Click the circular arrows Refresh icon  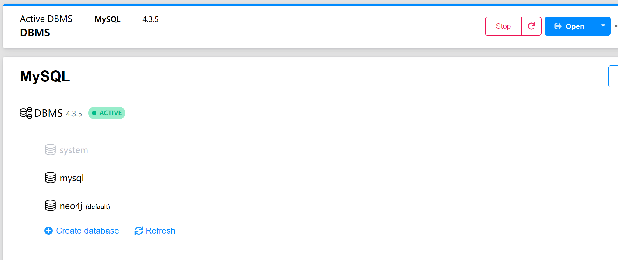(139, 231)
